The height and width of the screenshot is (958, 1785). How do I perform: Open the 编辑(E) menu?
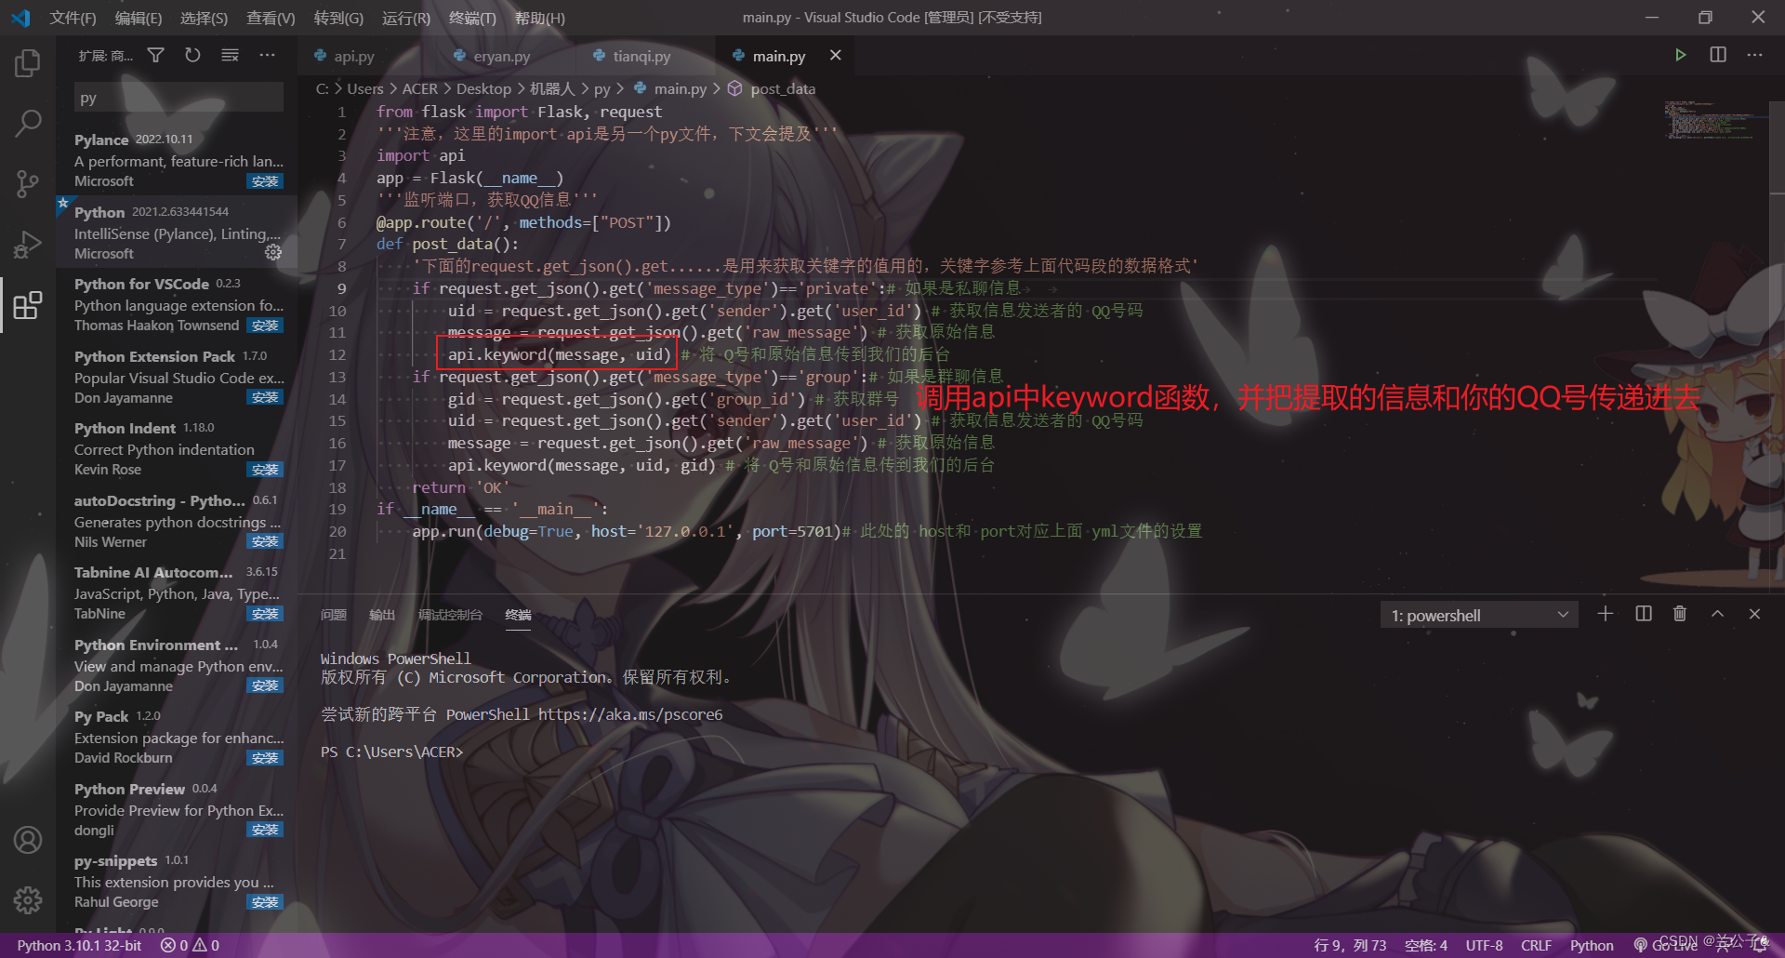click(138, 18)
